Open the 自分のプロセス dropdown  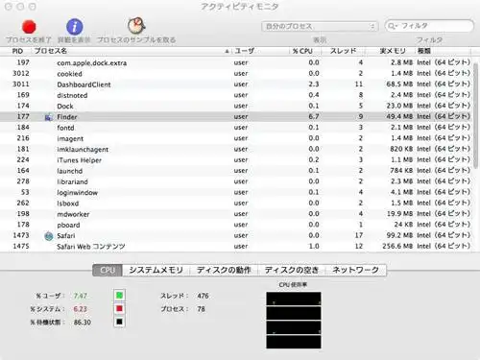320,26
